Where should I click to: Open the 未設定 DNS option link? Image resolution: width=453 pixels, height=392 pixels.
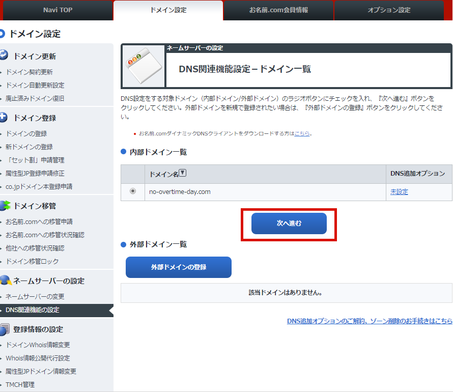pyautogui.click(x=399, y=192)
